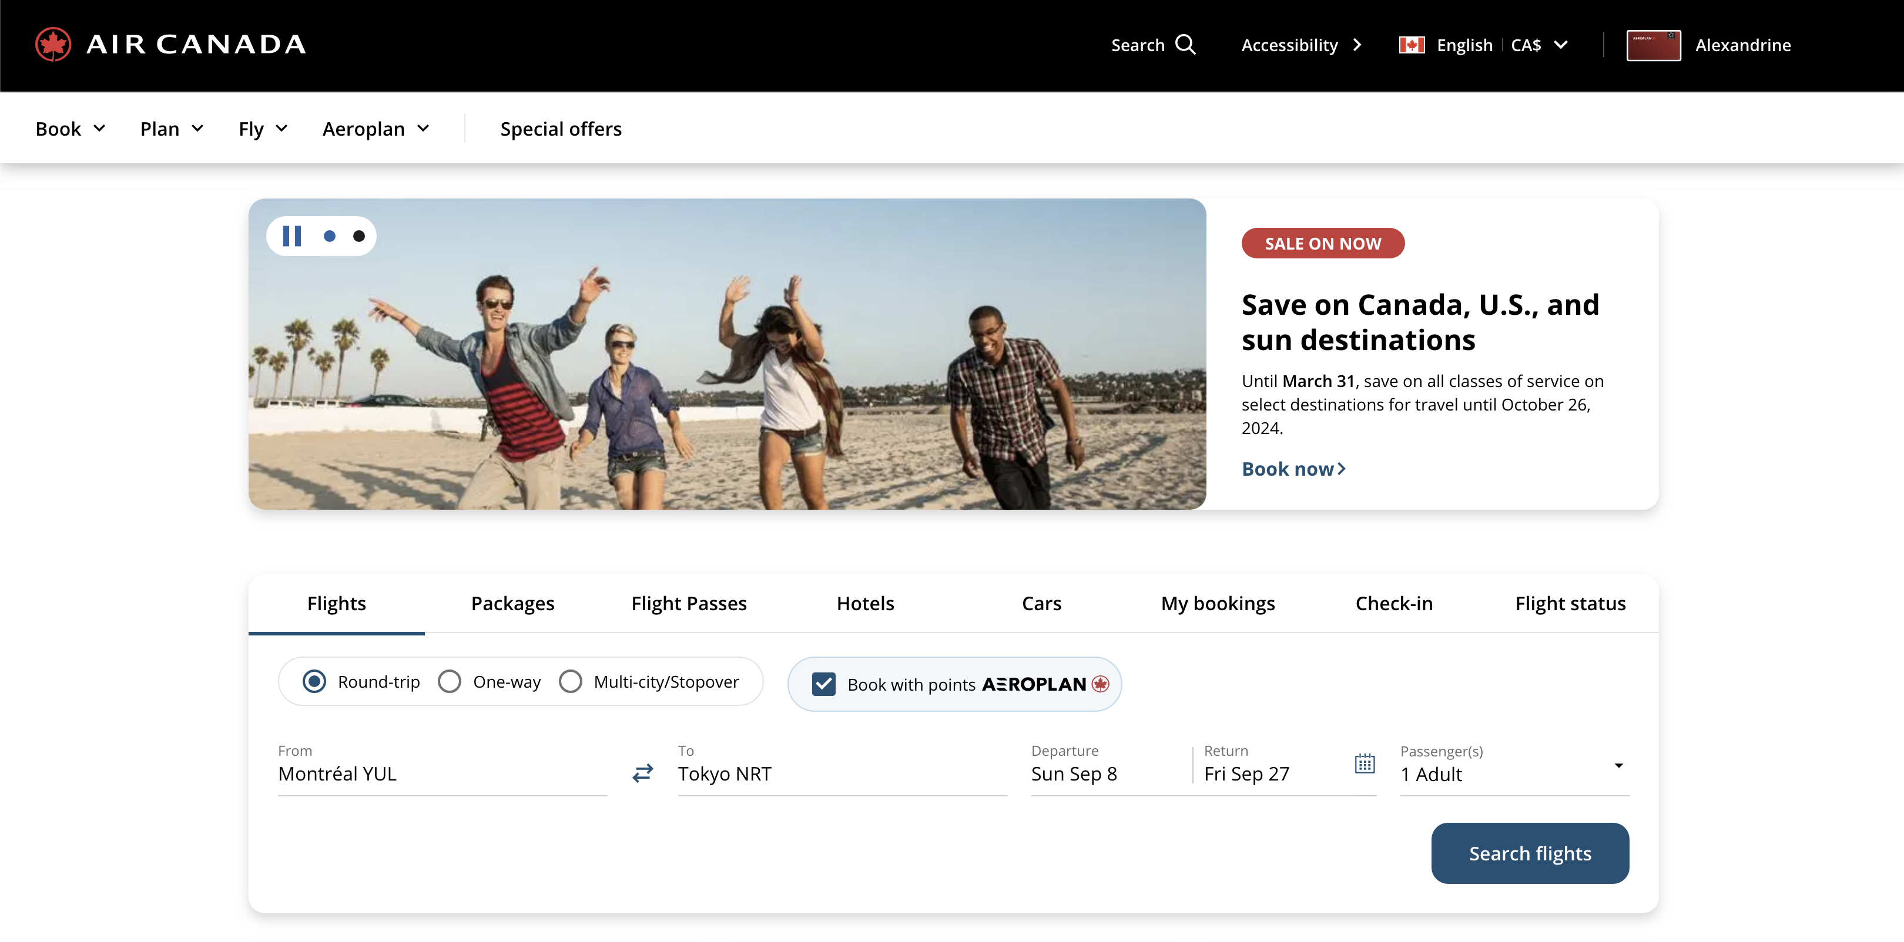Click the Book now arrow link

click(x=1293, y=469)
